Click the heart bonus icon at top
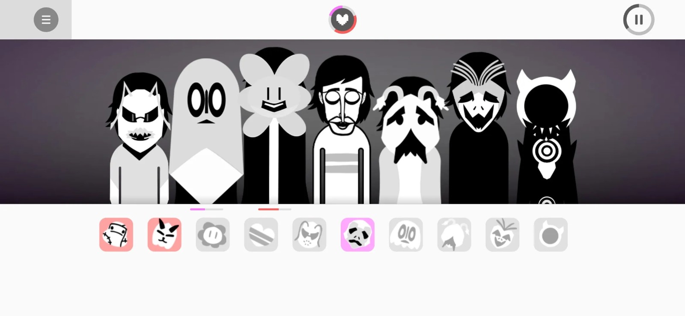This screenshot has height=316, width=685. pos(342,20)
